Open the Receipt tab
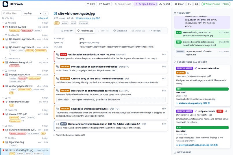Screen dimensions: 233x155 point(155,31)
